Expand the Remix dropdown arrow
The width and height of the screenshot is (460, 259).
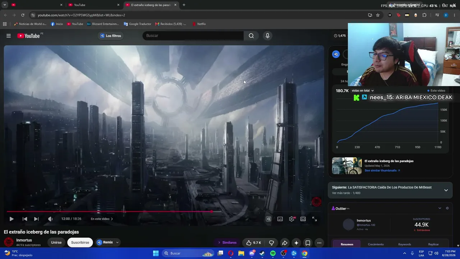coord(118,242)
